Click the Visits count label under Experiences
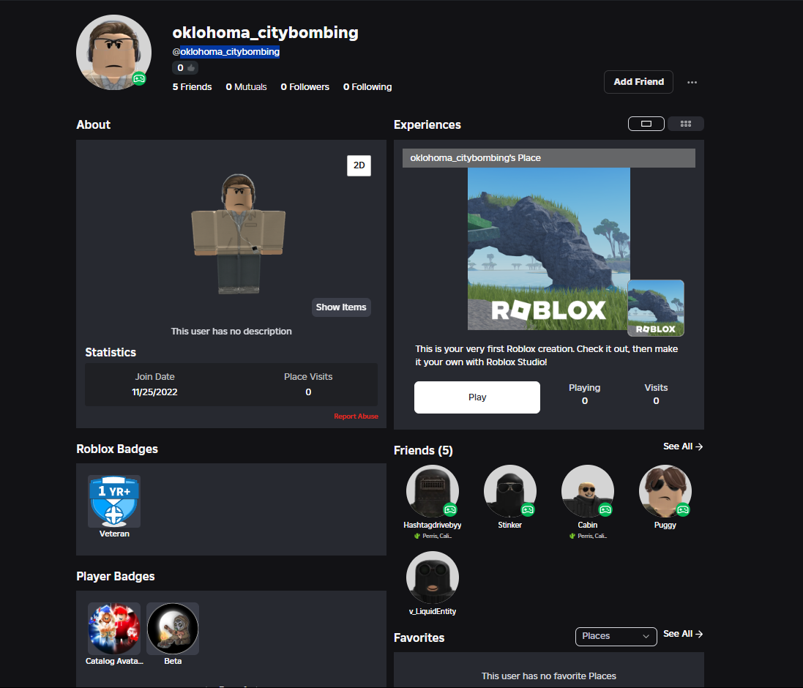The image size is (803, 688). click(656, 387)
